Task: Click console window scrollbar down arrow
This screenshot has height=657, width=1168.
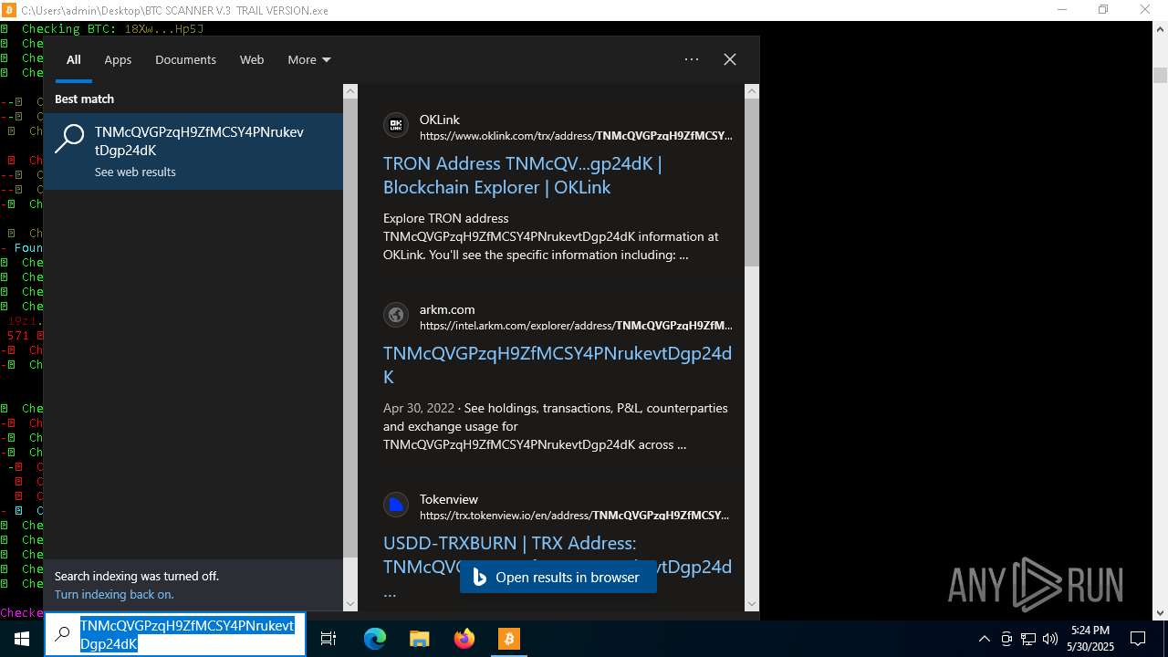Action: click(1160, 613)
